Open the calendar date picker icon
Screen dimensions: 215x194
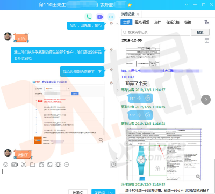[x=207, y=40]
